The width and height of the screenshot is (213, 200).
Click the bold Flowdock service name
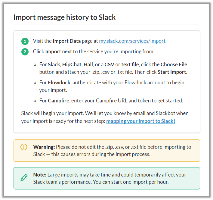point(59,83)
